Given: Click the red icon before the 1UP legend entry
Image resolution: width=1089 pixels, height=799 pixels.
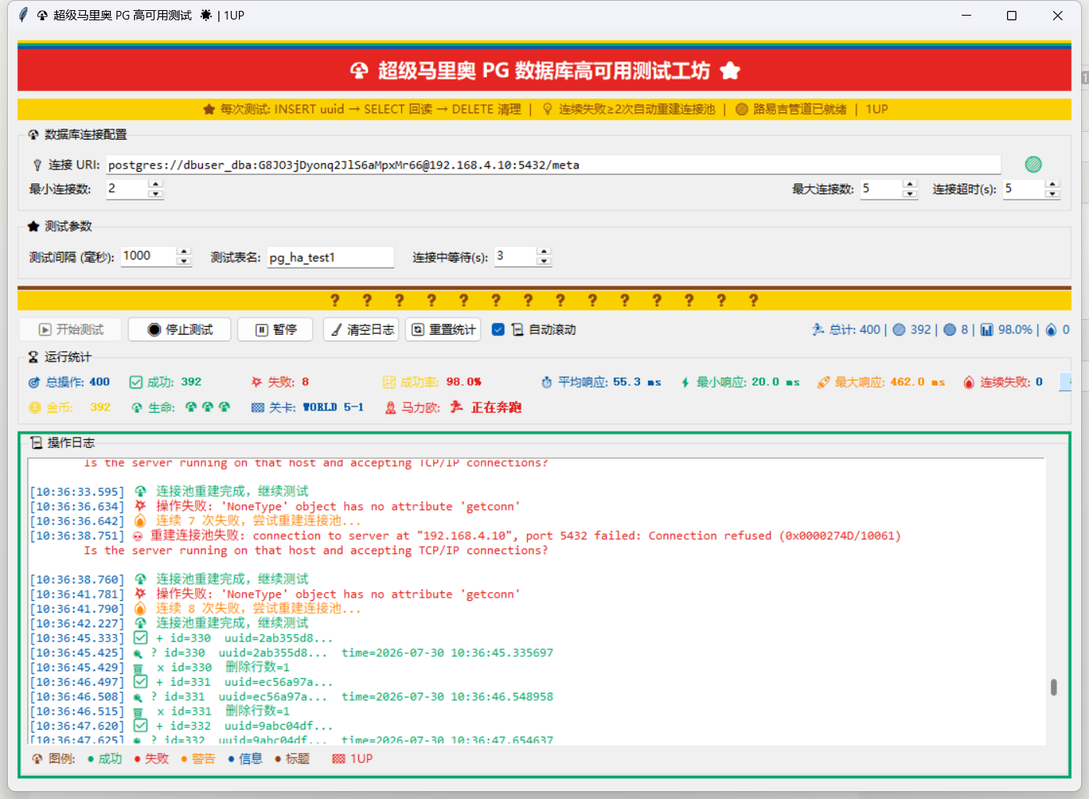Looking at the screenshot, I should tap(339, 758).
